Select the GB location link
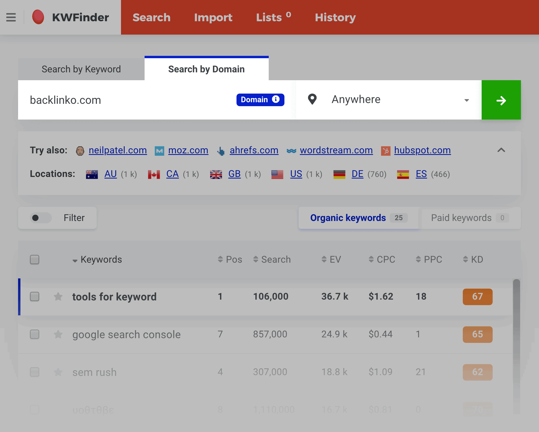Image resolution: width=539 pixels, height=432 pixels. [234, 174]
